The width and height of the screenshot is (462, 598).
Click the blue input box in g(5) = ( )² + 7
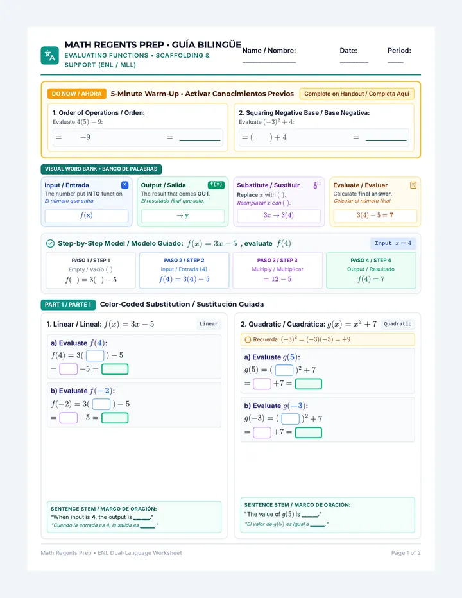pos(284,370)
